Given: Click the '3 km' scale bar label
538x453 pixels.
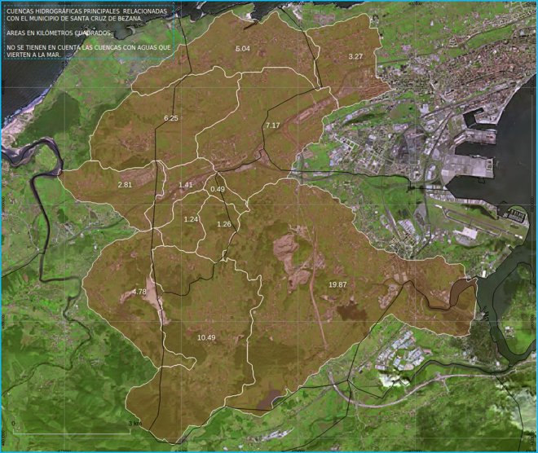Looking at the screenshot, I should (x=134, y=423).
